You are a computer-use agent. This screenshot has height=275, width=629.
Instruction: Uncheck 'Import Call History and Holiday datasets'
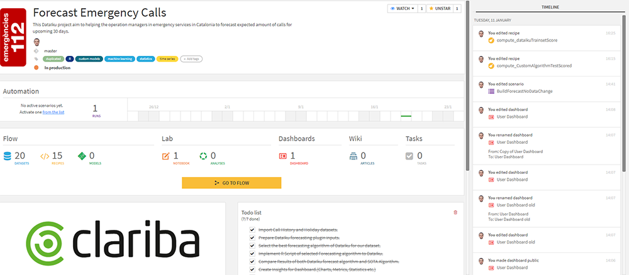pos(252,230)
